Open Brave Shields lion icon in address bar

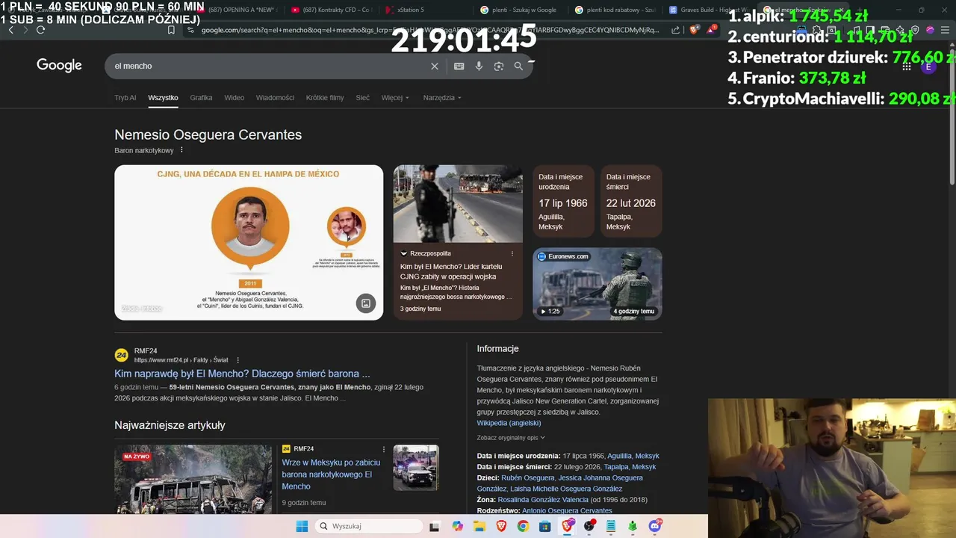coord(694,30)
